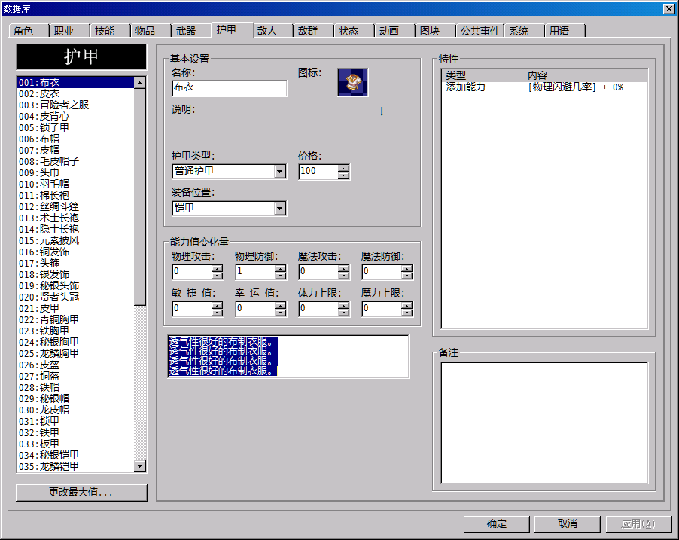Open the 角色 tab

pos(29,31)
